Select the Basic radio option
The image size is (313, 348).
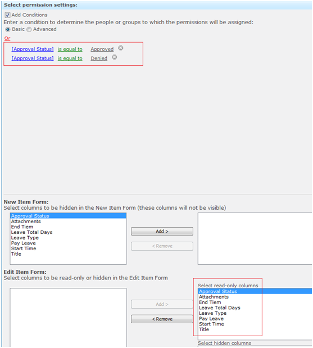click(8, 29)
